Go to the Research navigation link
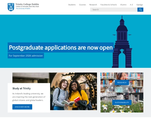Viewport: 151px width, 121px height. (93, 5)
